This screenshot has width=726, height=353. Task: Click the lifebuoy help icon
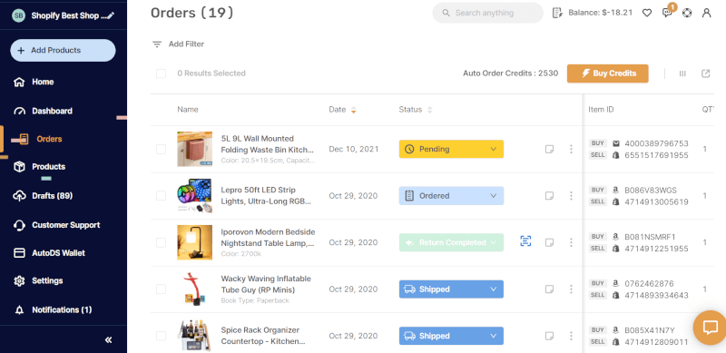(x=687, y=13)
